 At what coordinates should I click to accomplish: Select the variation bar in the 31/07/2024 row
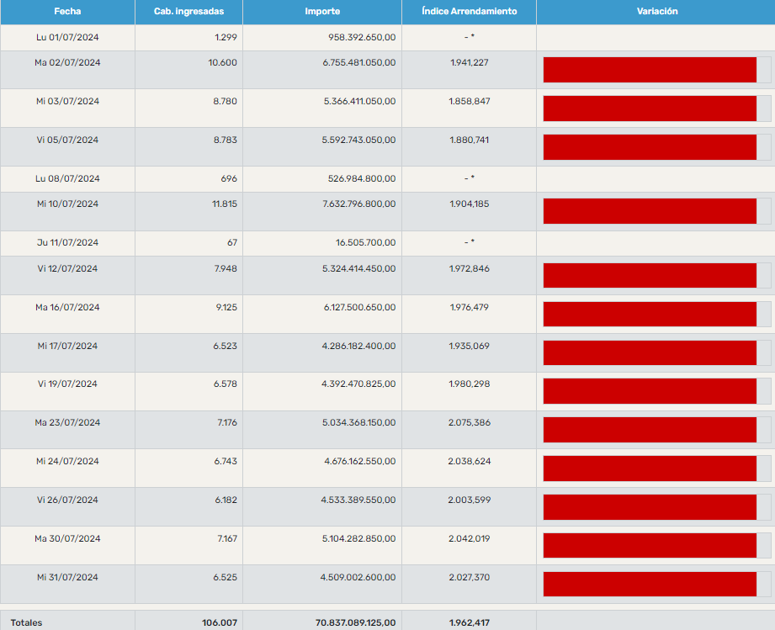(650, 584)
